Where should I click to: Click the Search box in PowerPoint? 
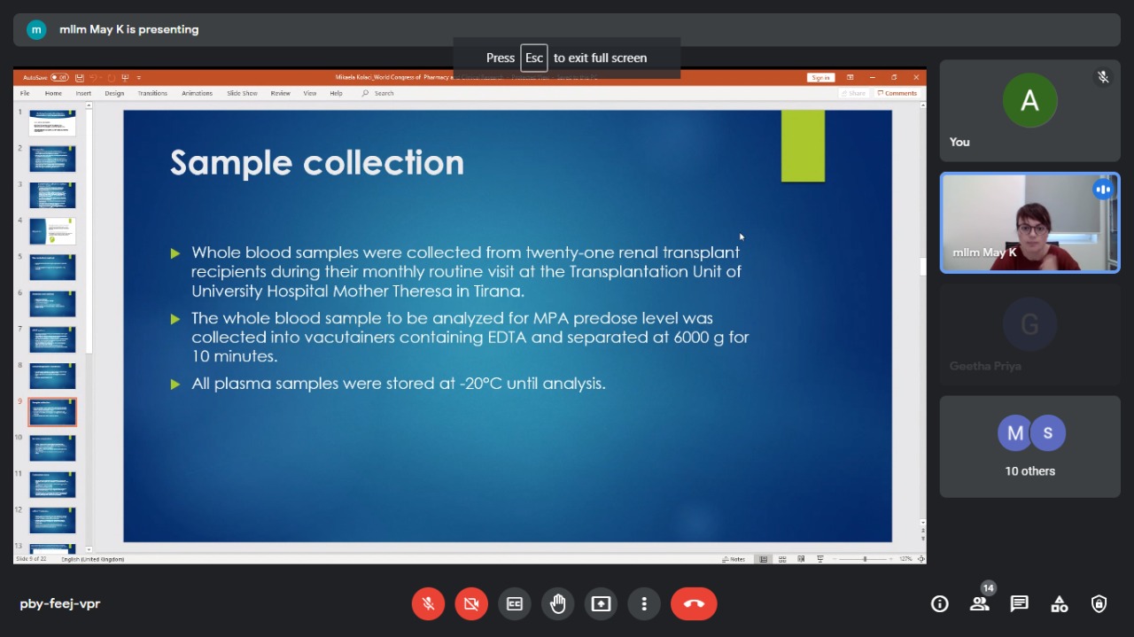point(378,93)
